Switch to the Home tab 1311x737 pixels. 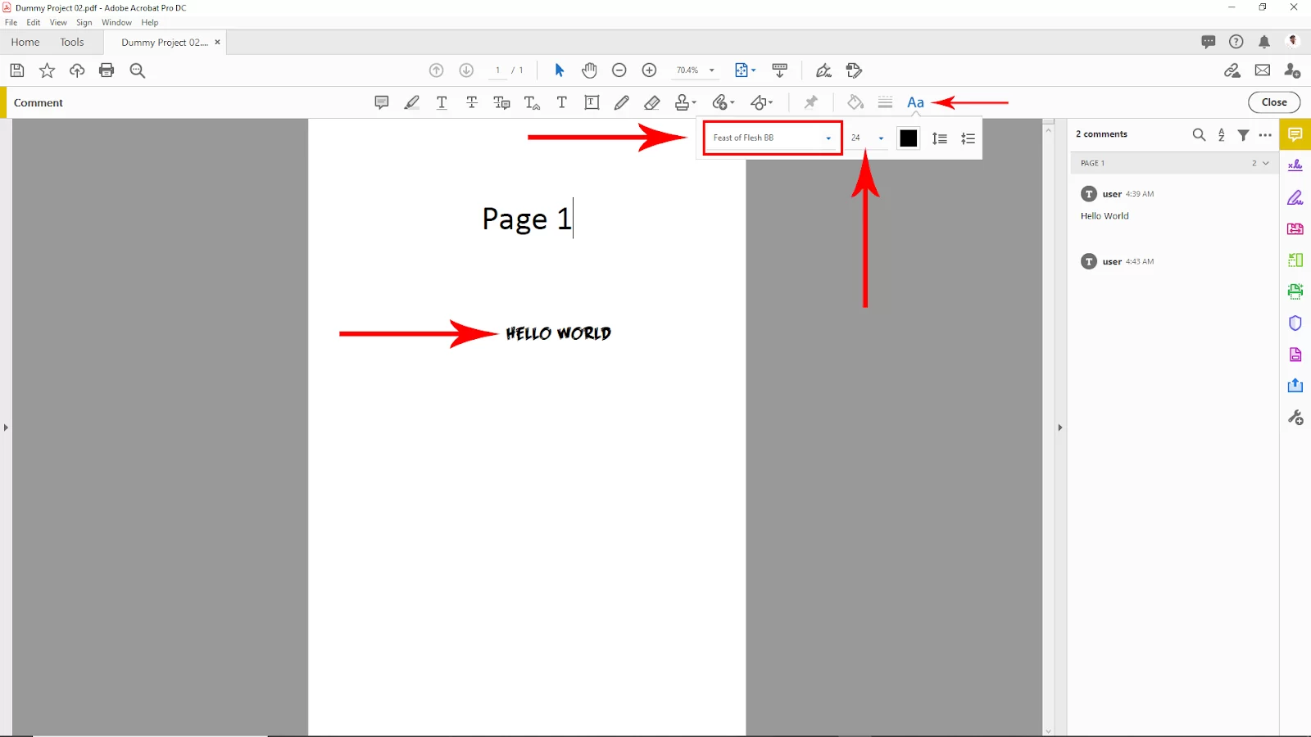(25, 42)
